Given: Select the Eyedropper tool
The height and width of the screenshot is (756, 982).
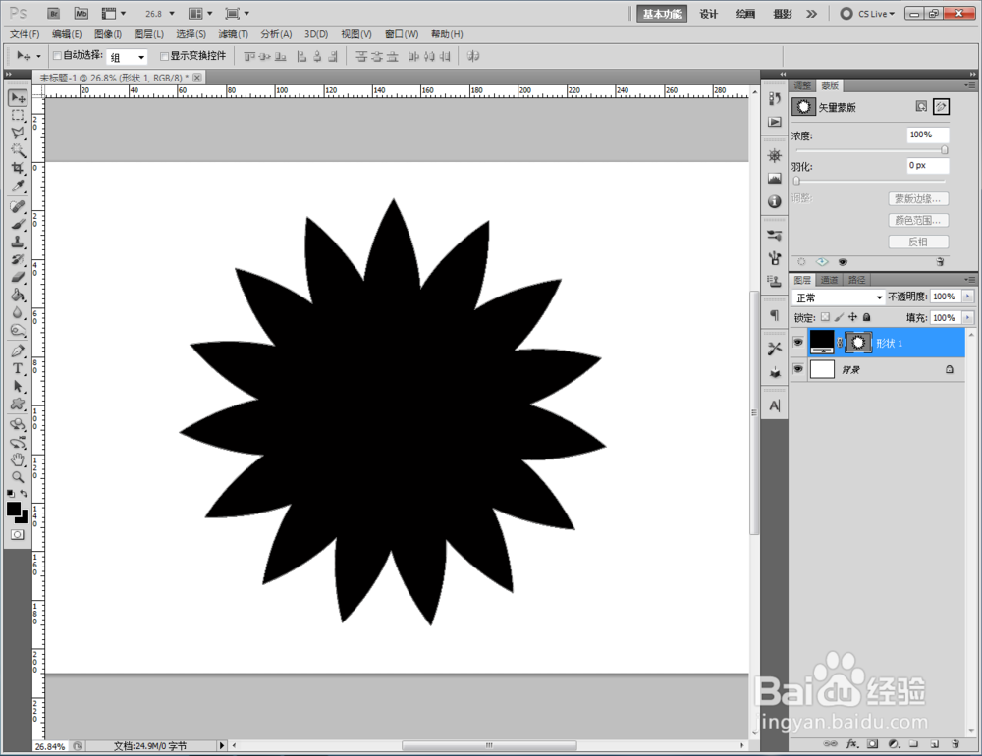Looking at the screenshot, I should (18, 186).
